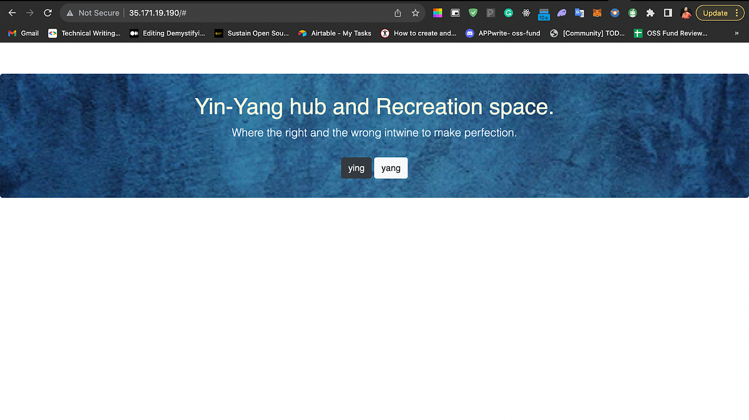Click the Chrome profile avatar icon
The image size is (749, 420).
685,12
